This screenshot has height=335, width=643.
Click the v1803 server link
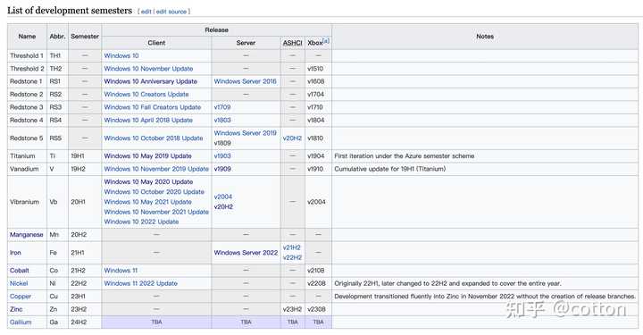point(222,120)
